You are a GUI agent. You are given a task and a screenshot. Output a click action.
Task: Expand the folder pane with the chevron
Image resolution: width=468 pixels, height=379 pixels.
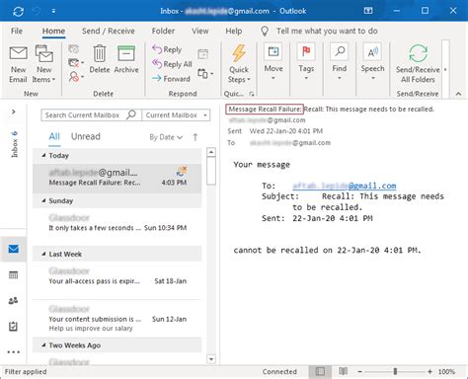[14, 112]
